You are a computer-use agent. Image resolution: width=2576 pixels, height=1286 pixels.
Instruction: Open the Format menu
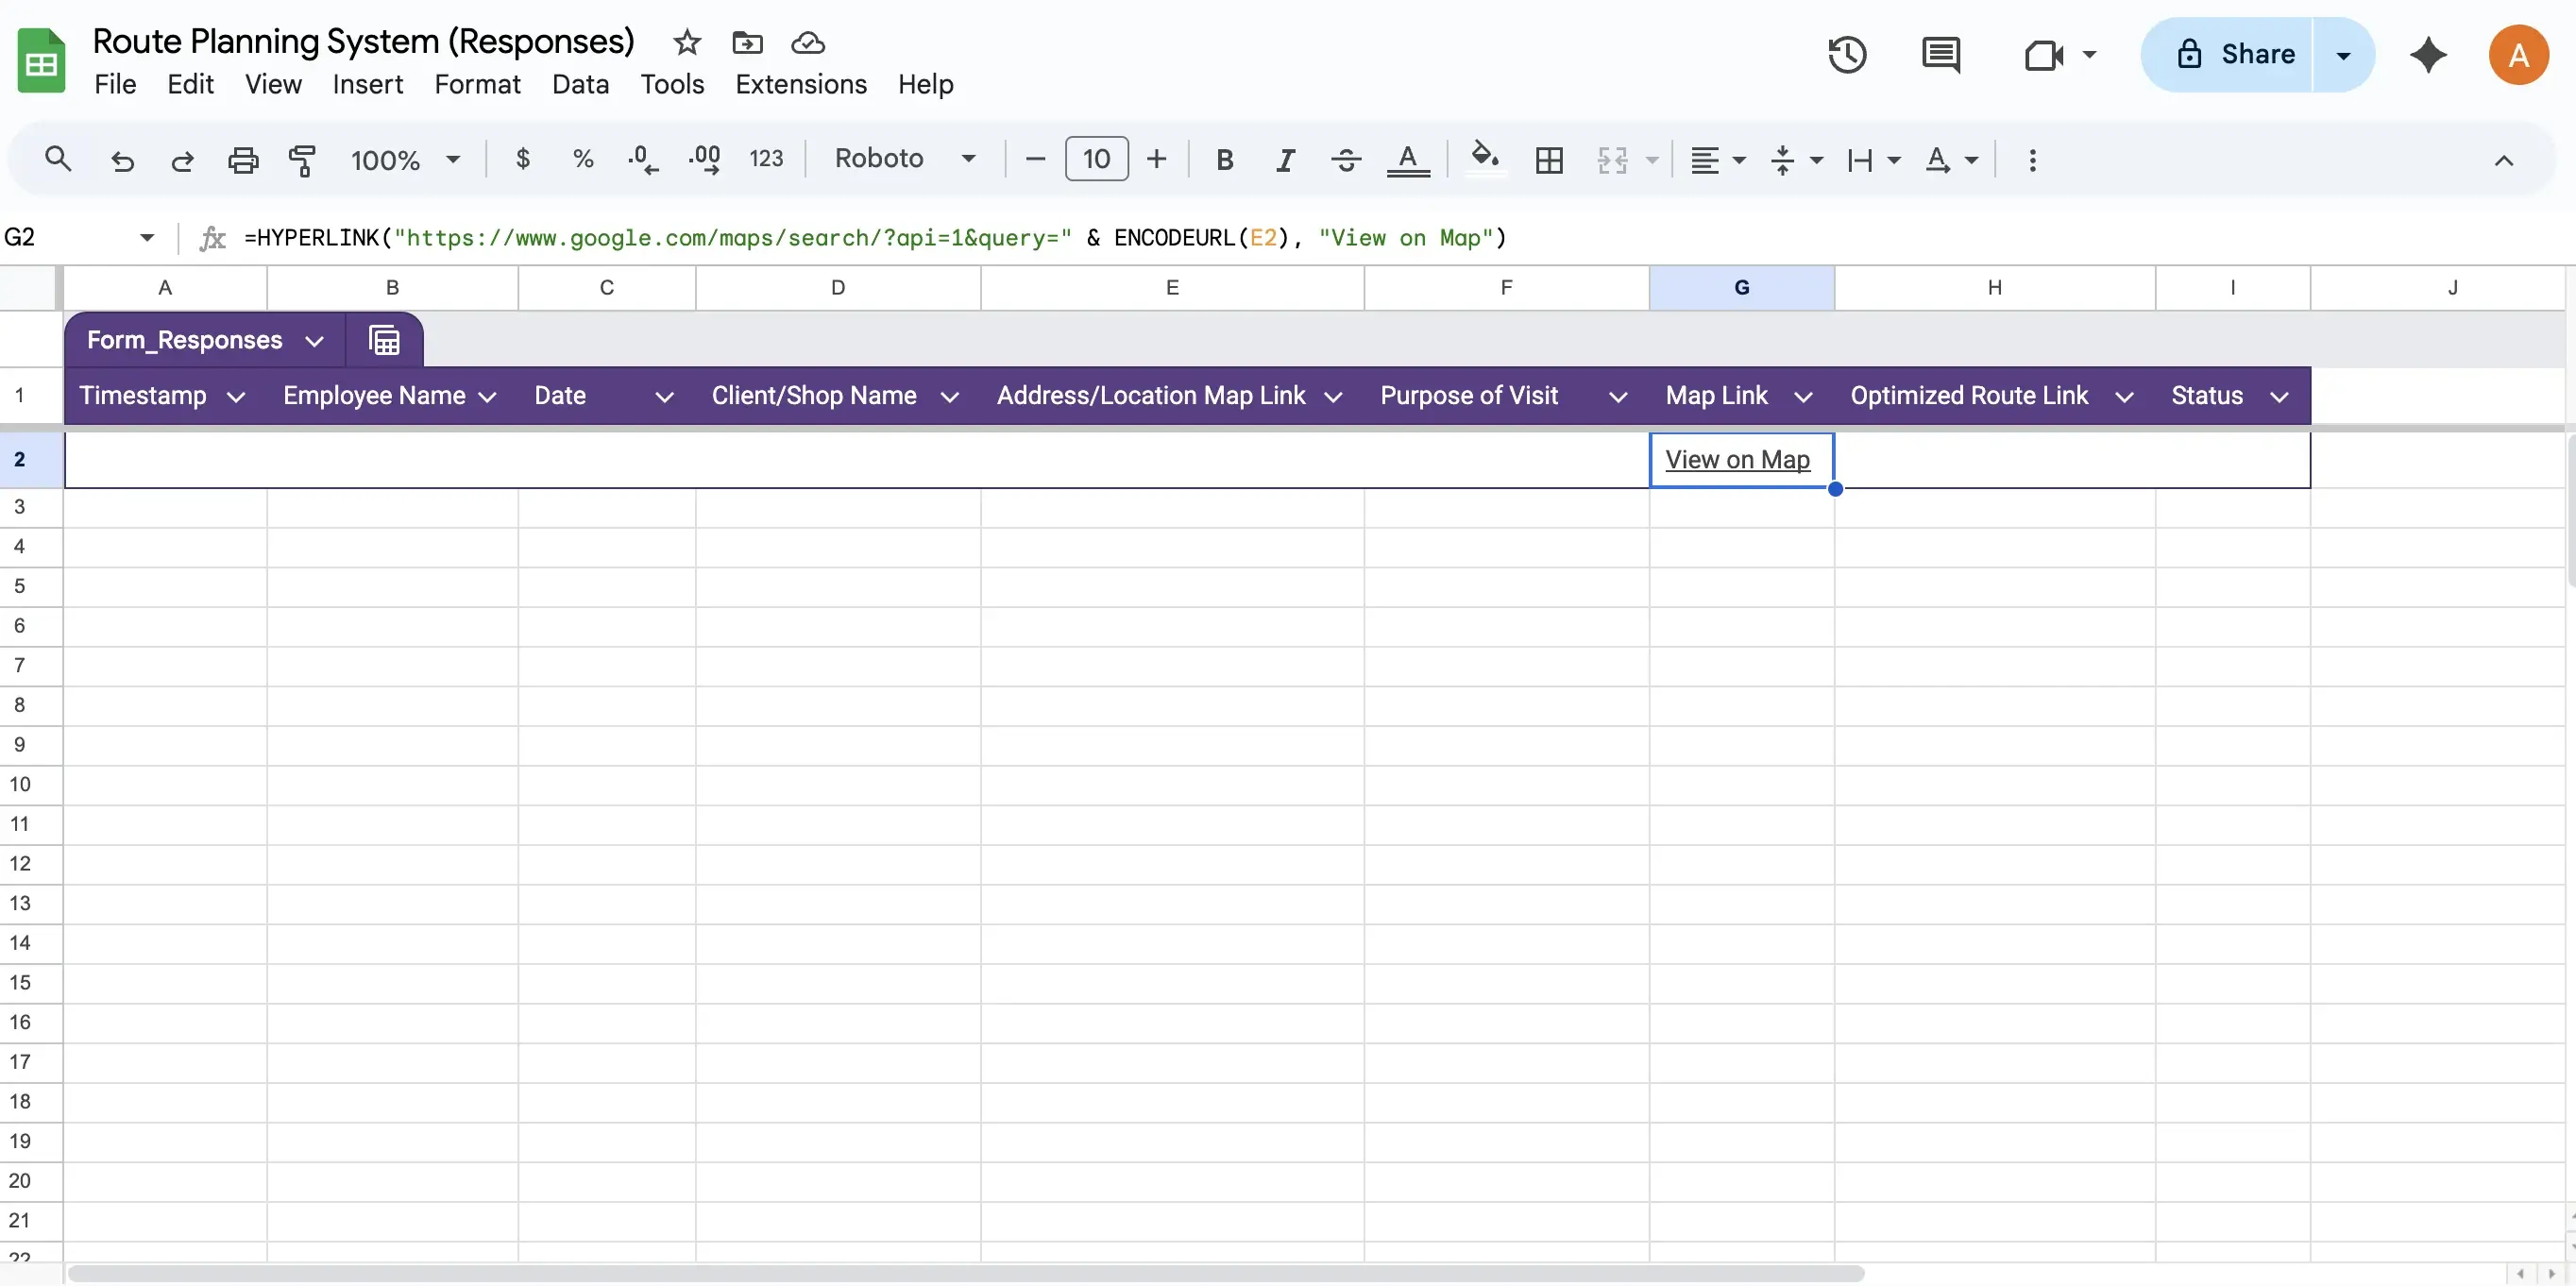click(477, 84)
